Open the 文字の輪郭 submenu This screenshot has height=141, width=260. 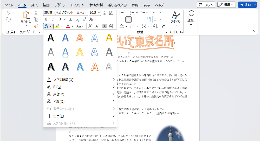tap(80, 80)
